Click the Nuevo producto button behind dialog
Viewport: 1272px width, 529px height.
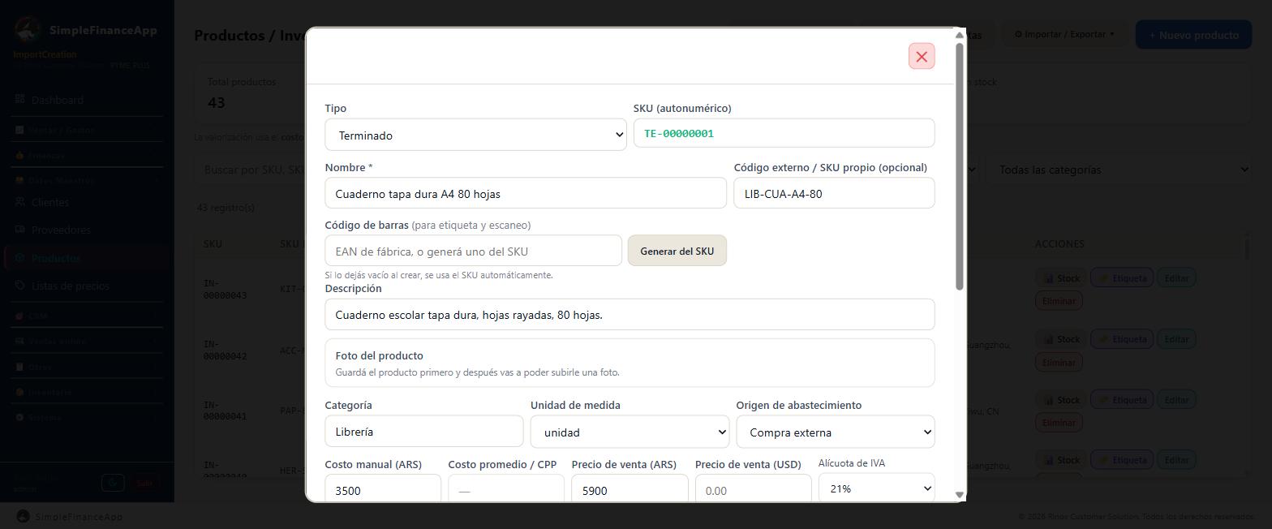coord(1193,35)
